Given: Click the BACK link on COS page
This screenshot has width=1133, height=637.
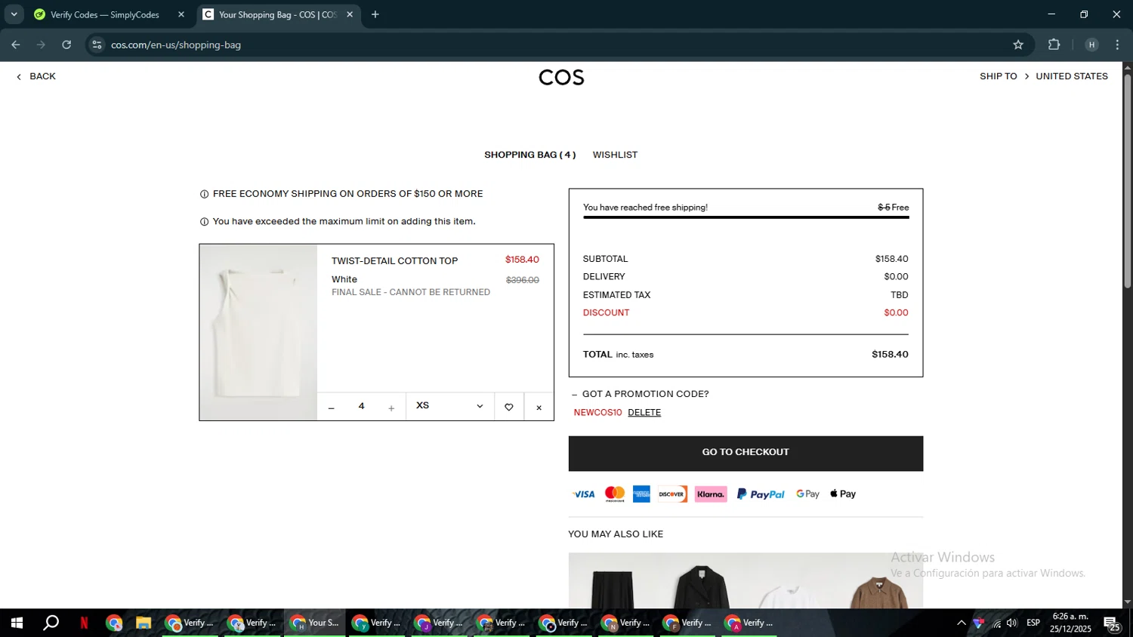Looking at the screenshot, I should (x=36, y=76).
